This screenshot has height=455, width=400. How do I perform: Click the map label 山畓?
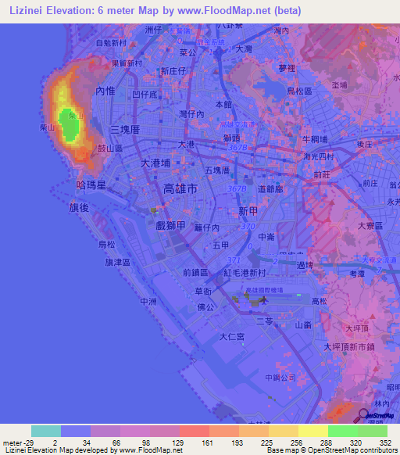click(x=303, y=325)
